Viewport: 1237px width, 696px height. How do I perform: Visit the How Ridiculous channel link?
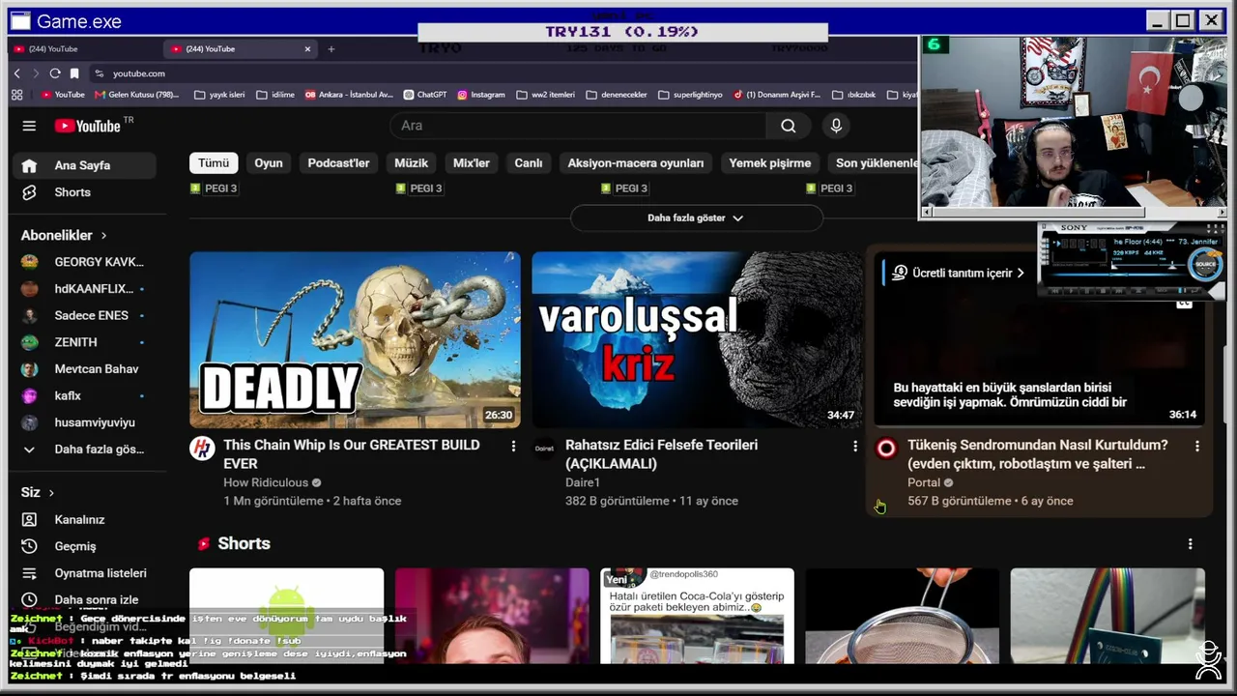tap(266, 482)
